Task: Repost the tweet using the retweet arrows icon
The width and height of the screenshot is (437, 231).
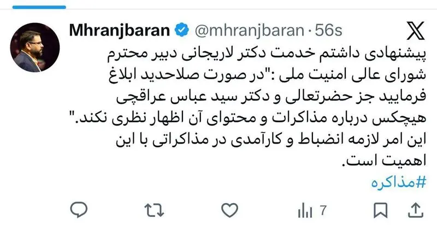Action: [154, 210]
